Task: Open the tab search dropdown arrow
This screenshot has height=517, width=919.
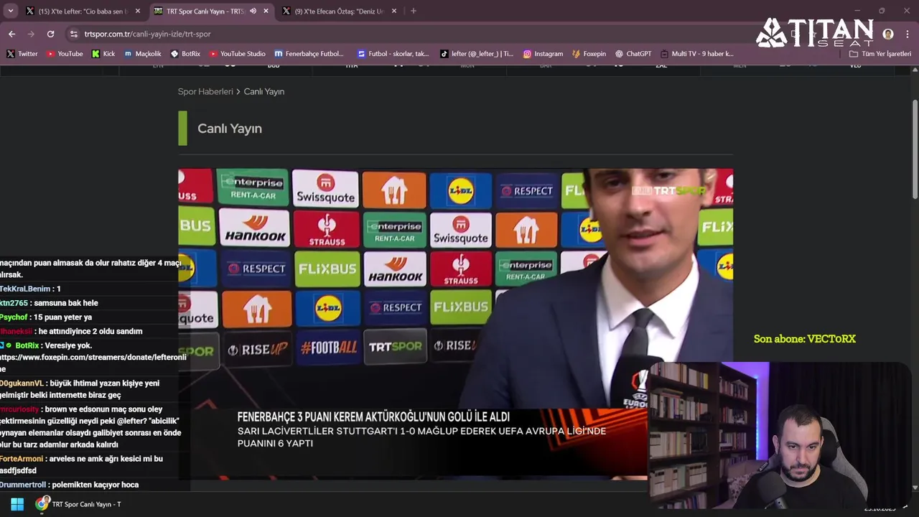Action: click(x=10, y=11)
